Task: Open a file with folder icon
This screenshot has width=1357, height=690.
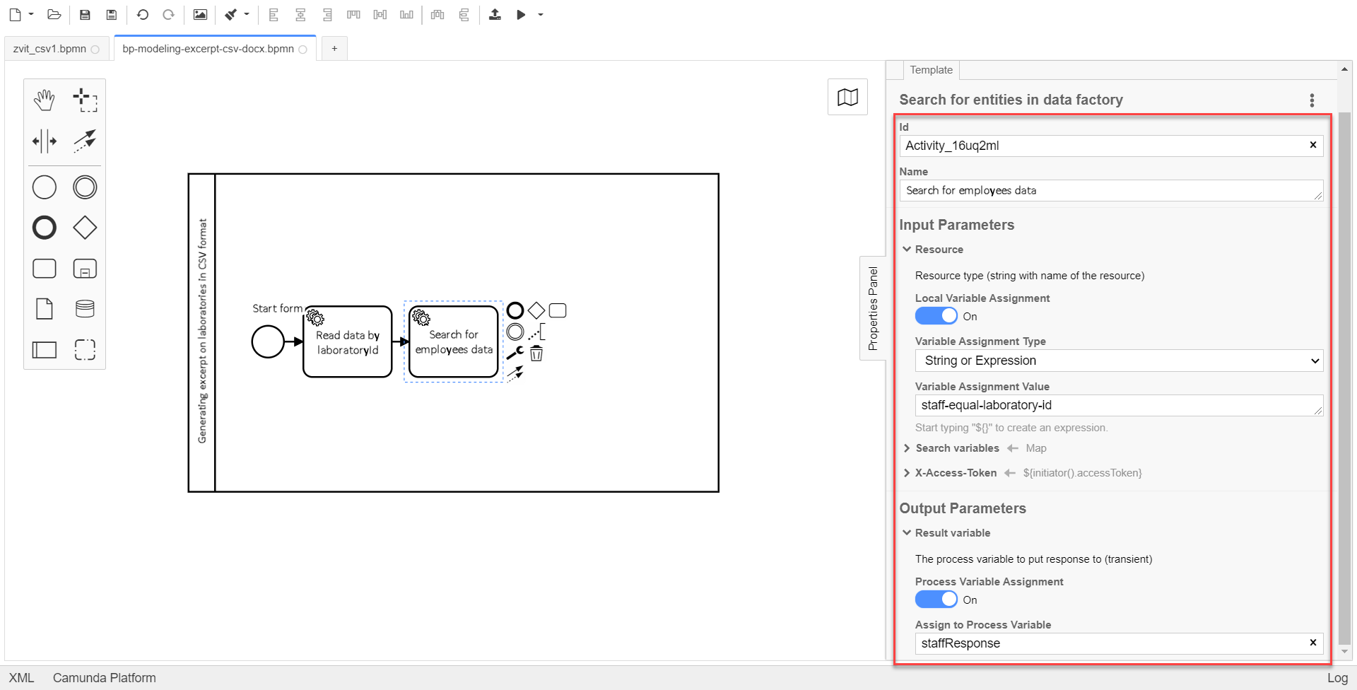Action: 54,14
